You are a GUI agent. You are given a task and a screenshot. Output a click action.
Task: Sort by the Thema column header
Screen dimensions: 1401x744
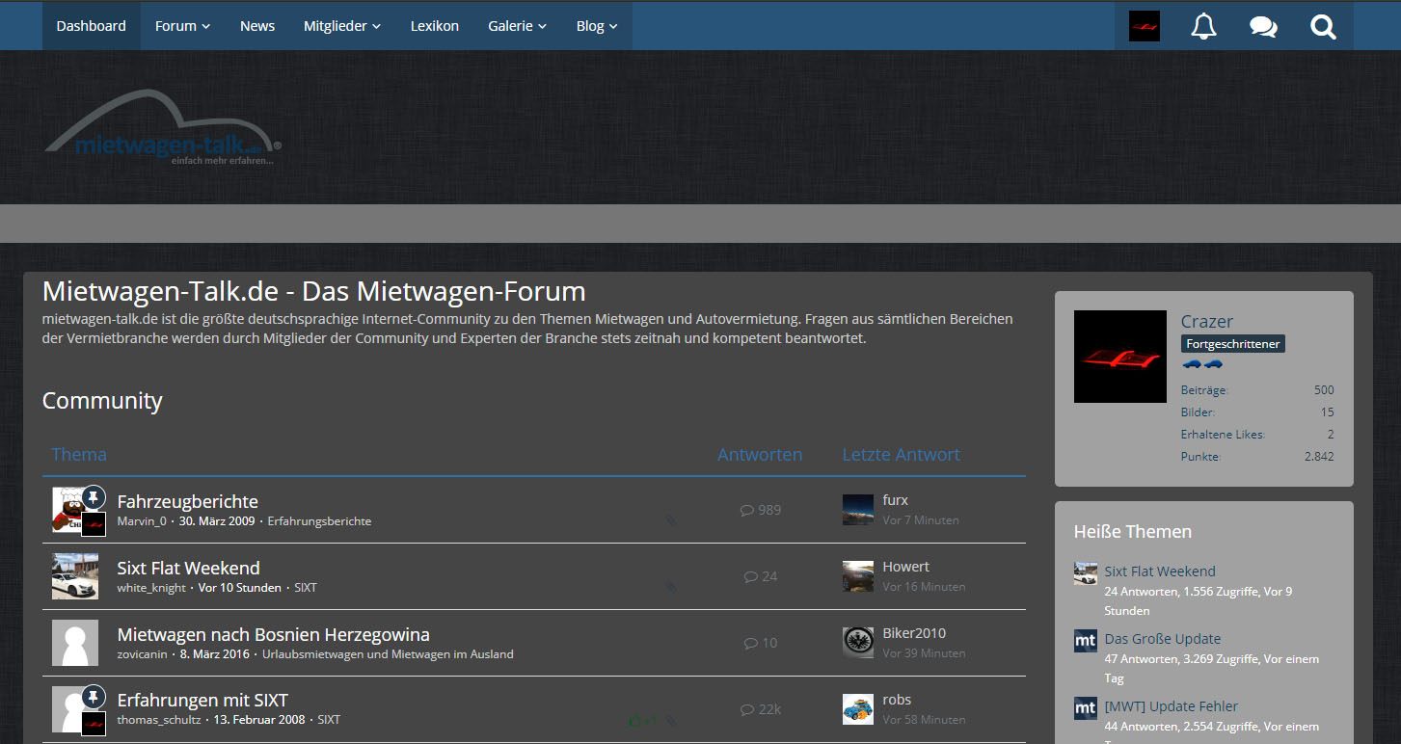click(79, 455)
